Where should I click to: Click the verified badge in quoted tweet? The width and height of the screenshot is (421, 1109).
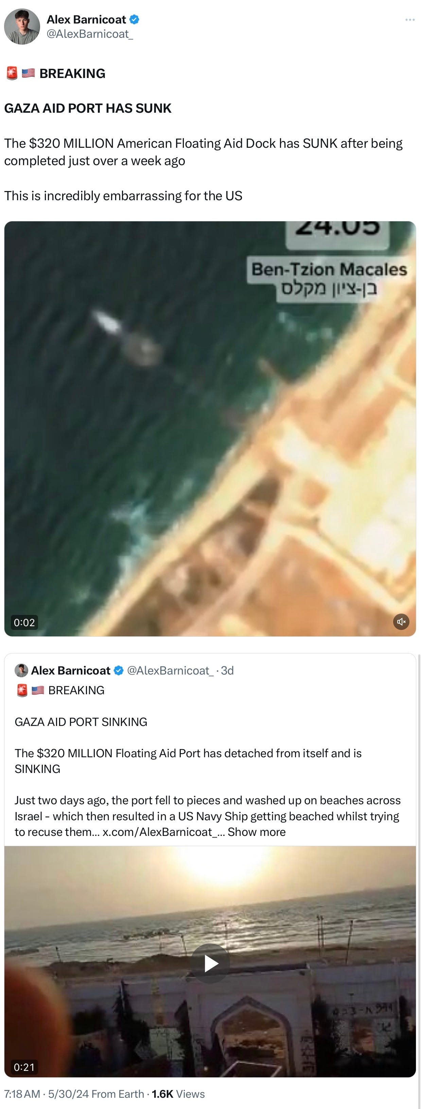119,670
